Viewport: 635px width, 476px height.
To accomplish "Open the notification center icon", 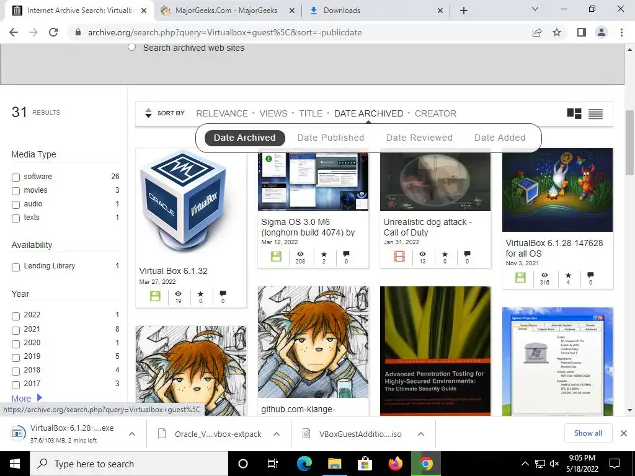I will coord(615,464).
